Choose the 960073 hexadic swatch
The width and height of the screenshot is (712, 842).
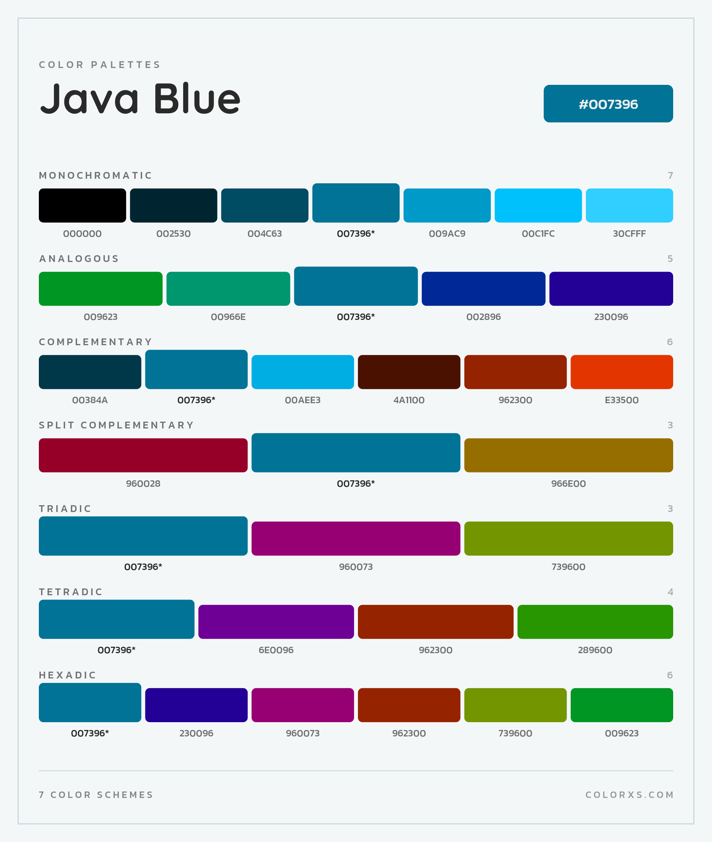pos(303,705)
